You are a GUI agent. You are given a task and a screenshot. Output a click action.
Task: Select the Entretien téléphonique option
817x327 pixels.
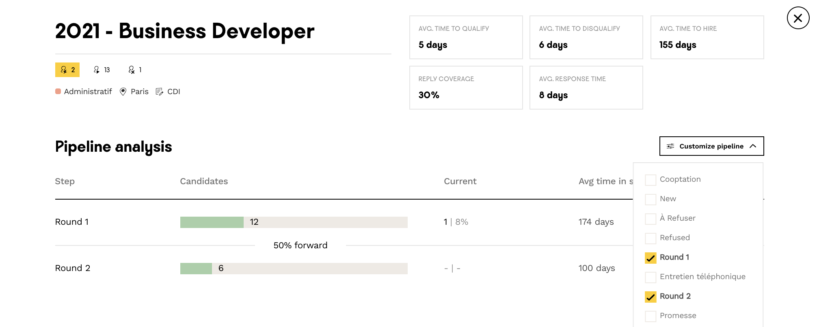coord(651,277)
